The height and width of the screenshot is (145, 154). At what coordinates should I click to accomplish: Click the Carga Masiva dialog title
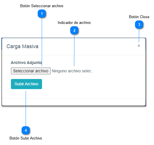(x=22, y=46)
